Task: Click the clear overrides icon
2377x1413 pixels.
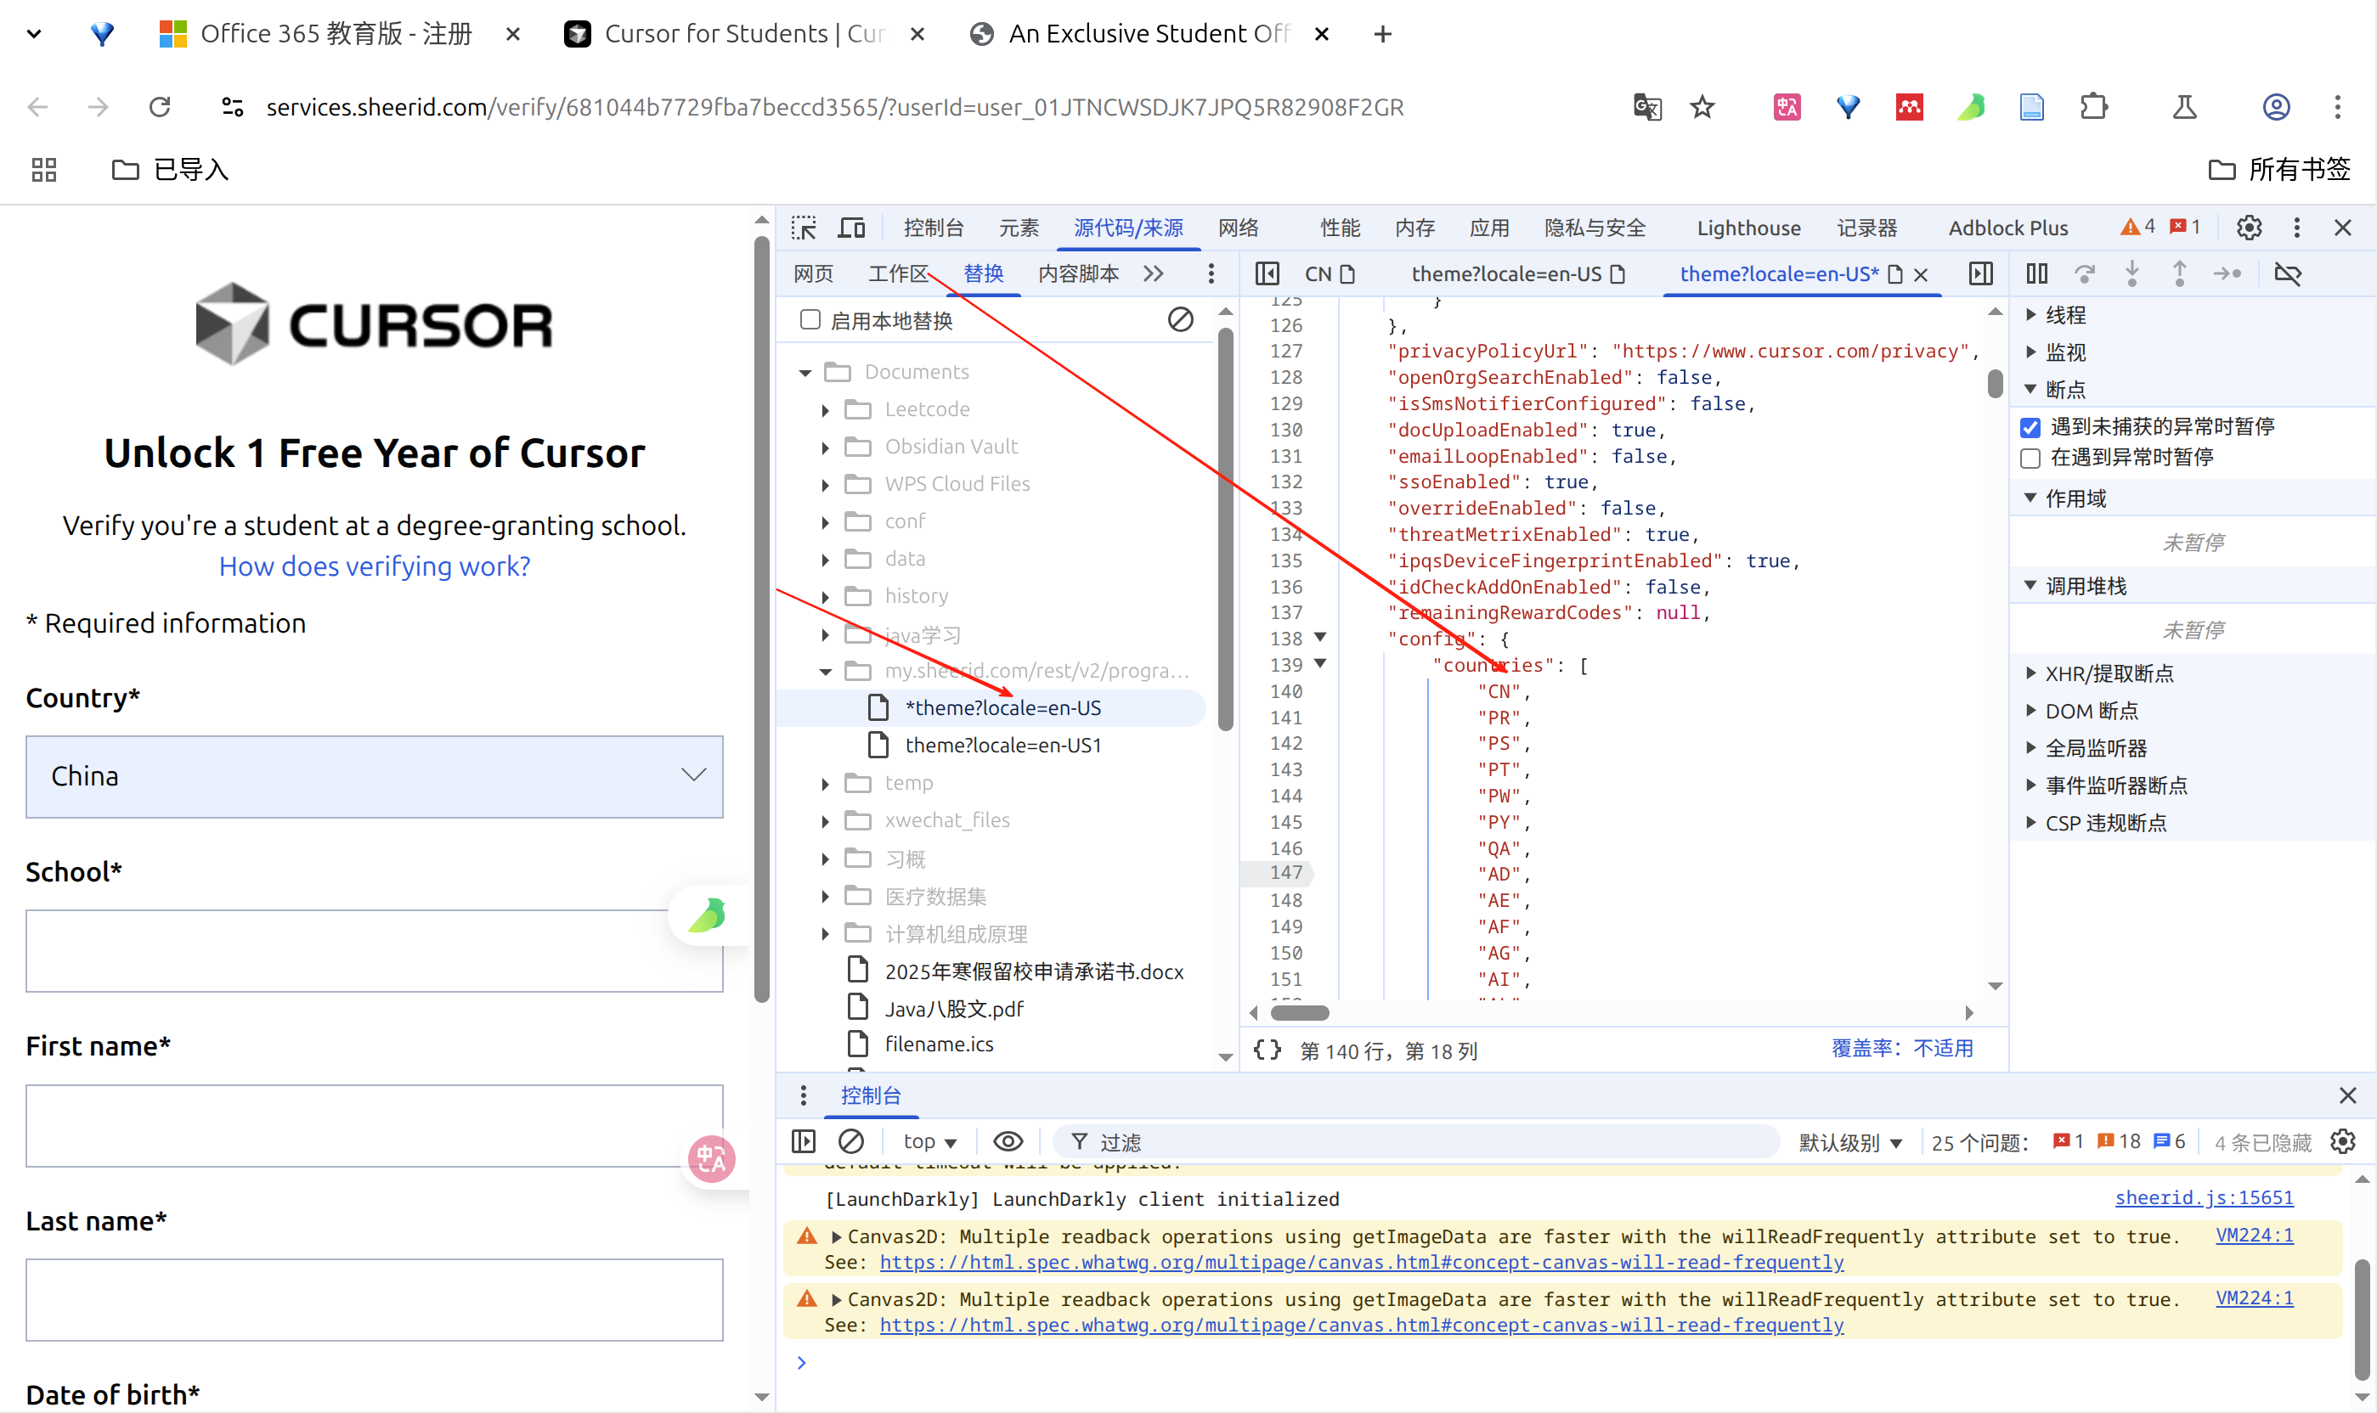Action: 1180,320
